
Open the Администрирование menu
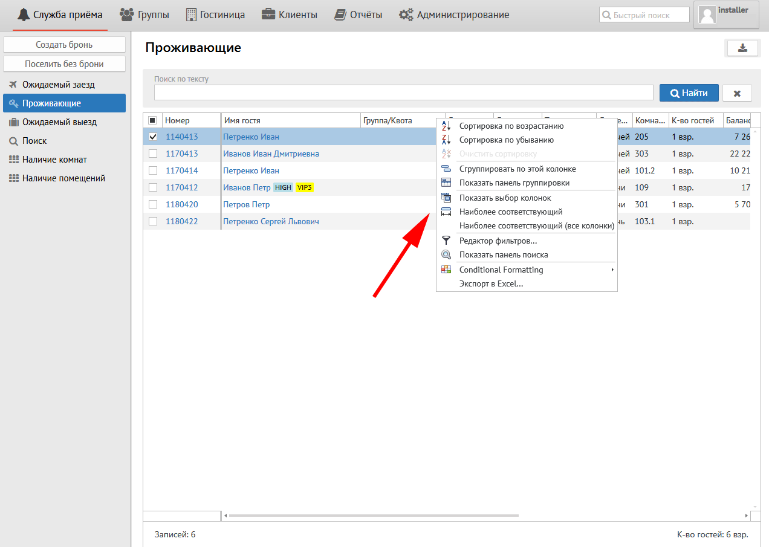click(454, 15)
